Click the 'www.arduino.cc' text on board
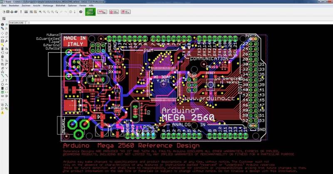This screenshot has height=174, width=333. click(209, 98)
